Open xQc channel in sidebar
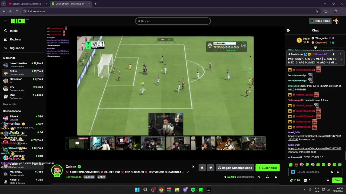The image size is (346, 194). pos(23,96)
